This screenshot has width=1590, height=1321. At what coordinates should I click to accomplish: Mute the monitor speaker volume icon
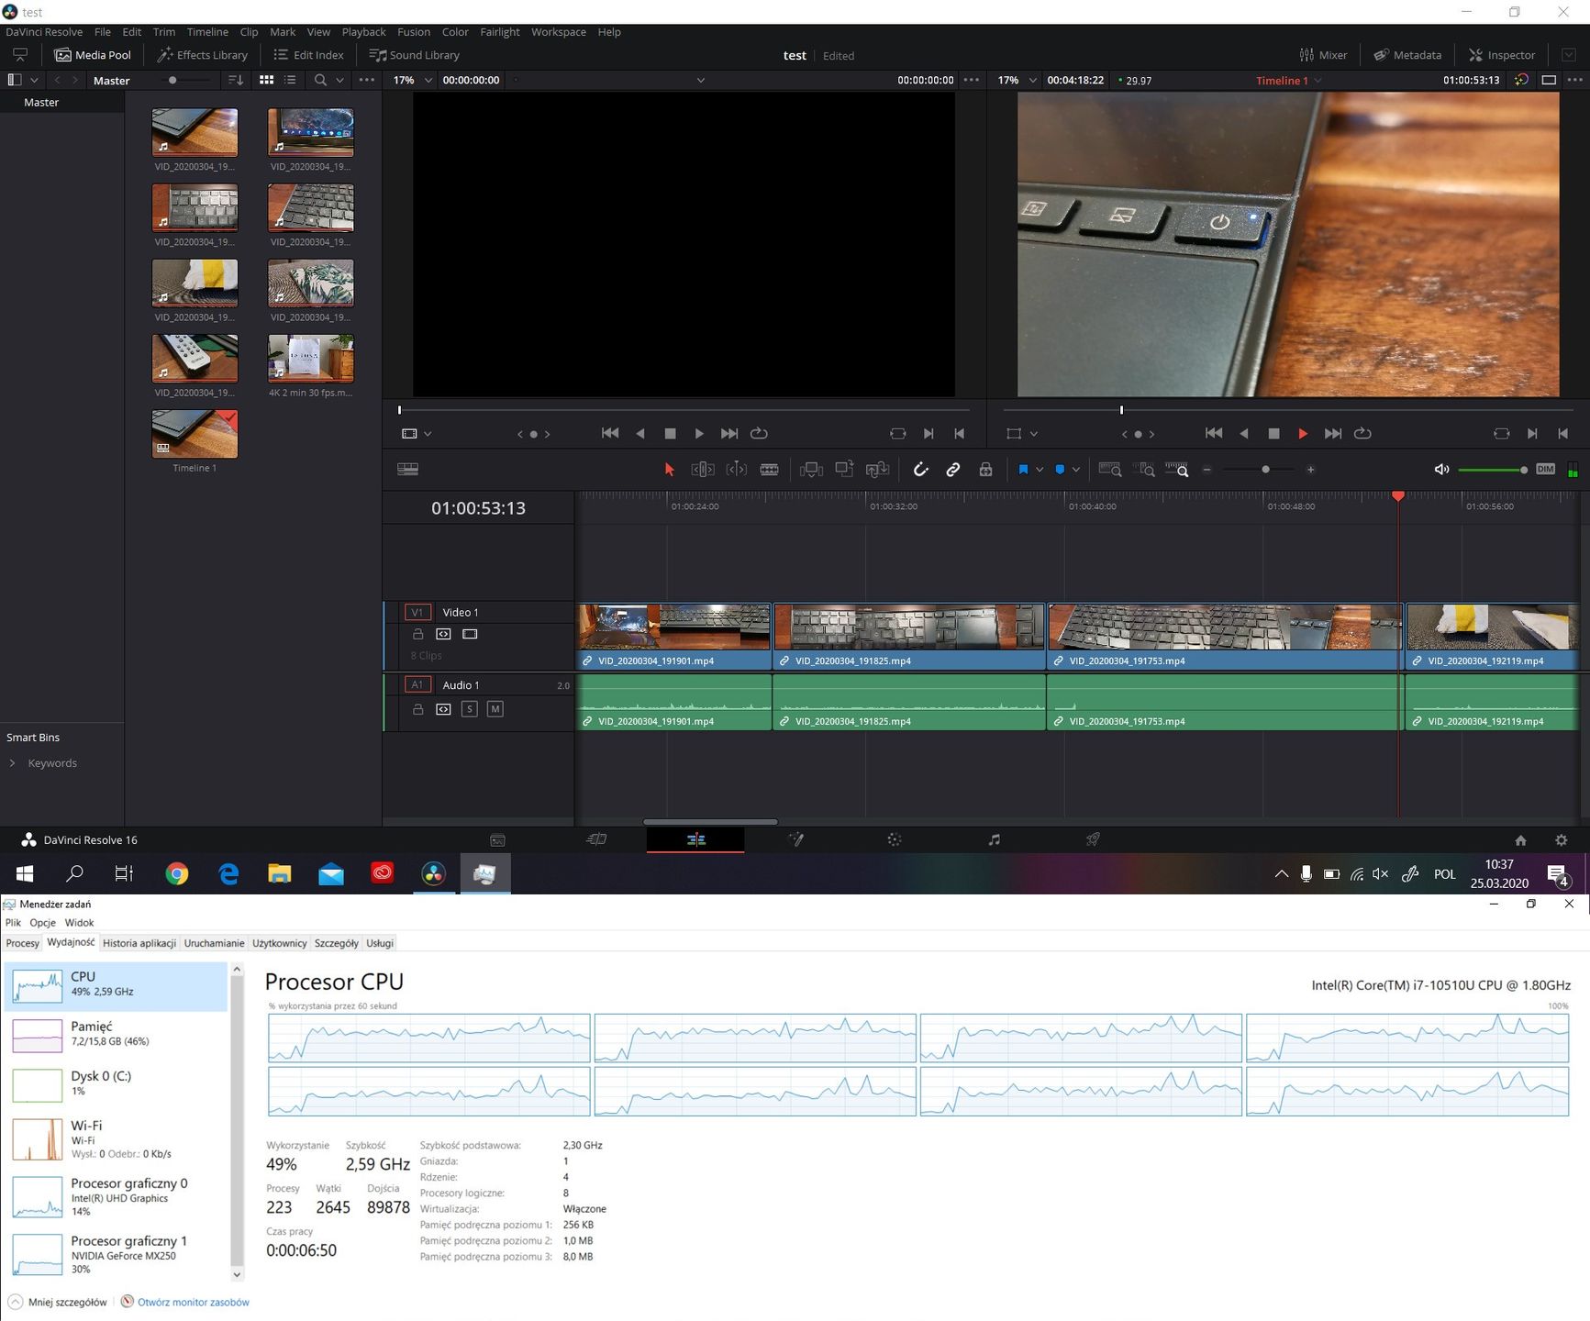coord(1441,470)
